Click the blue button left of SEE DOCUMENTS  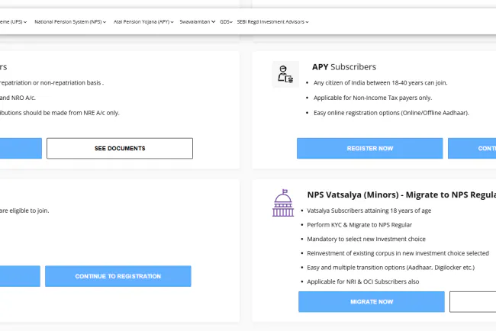[x=21, y=148]
